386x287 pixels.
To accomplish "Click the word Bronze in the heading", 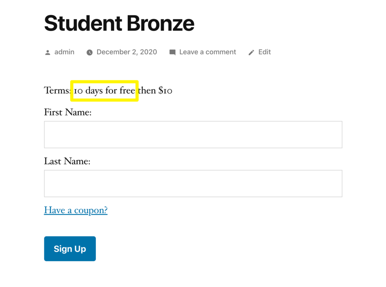I will (x=161, y=23).
